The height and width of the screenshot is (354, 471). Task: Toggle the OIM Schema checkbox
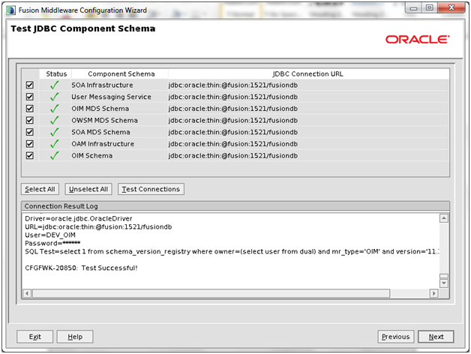point(30,155)
